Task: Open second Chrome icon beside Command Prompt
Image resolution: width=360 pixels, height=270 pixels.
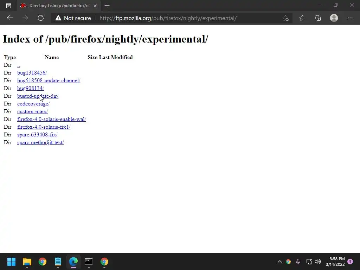Action: click(104, 262)
